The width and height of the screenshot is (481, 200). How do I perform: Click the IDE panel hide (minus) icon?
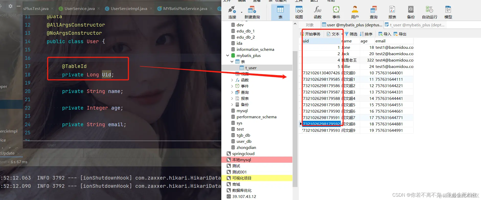point(19,6)
